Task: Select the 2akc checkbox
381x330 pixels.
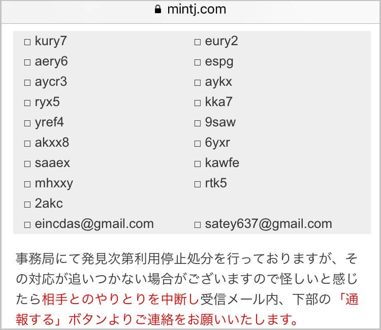Action: tap(27, 204)
